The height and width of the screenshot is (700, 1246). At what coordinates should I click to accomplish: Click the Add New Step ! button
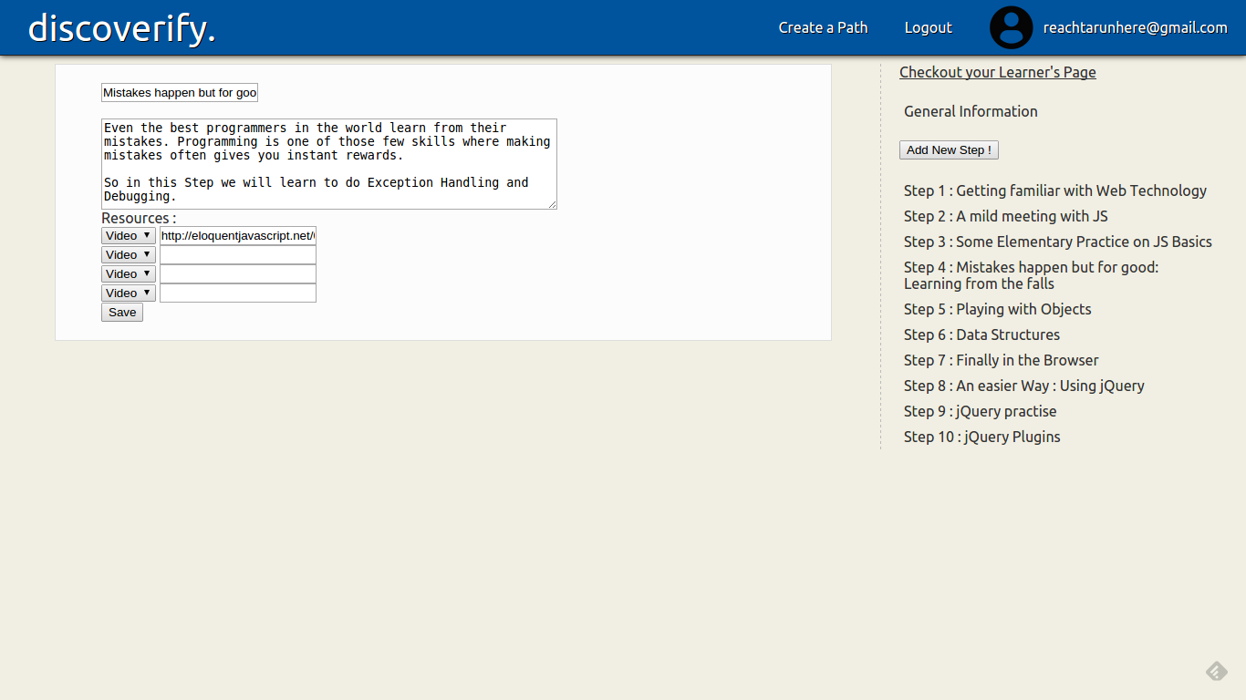(x=949, y=150)
